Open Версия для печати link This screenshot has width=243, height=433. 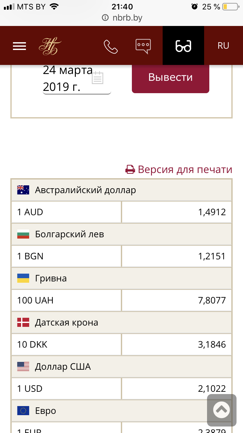(179, 169)
